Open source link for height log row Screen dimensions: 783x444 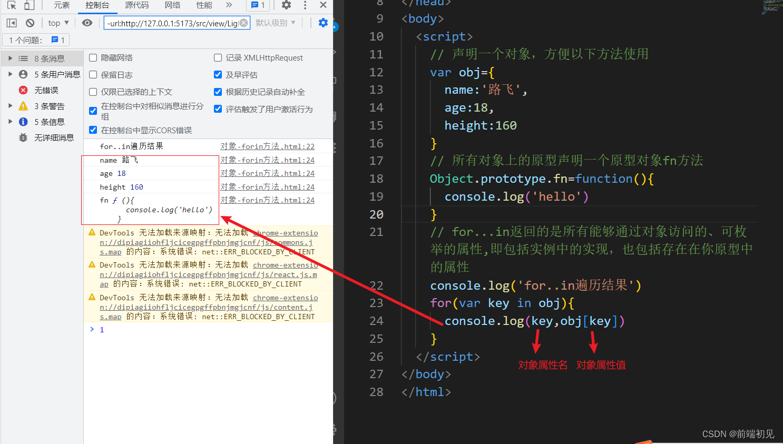267,187
